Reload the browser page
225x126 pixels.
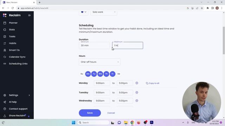click(x=13, y=8)
